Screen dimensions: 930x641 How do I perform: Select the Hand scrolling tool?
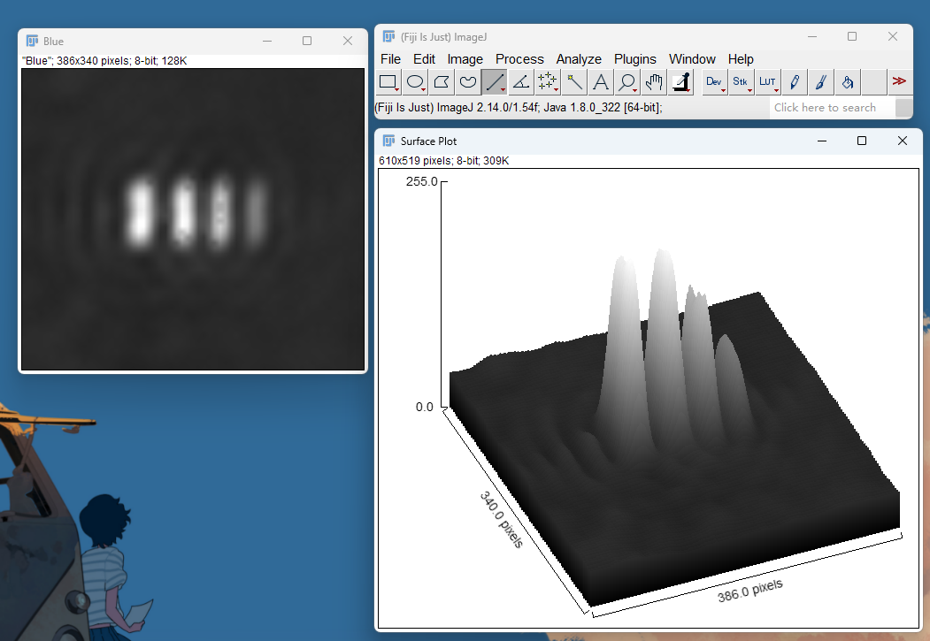tap(654, 81)
